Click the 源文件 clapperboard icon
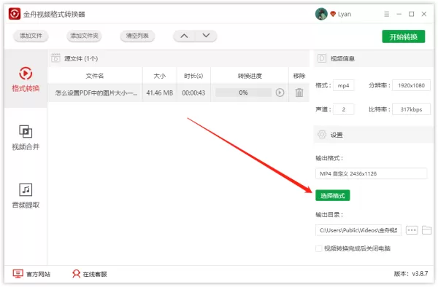Image resolution: width=438 pixels, height=287 pixels. tap(55, 58)
